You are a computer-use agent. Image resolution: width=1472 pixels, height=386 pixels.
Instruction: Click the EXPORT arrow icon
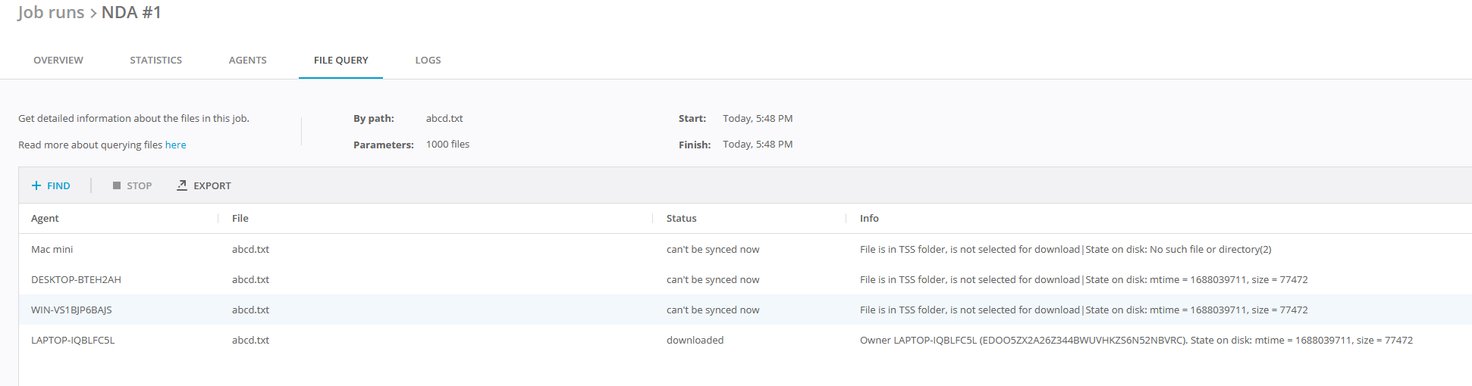click(x=182, y=185)
